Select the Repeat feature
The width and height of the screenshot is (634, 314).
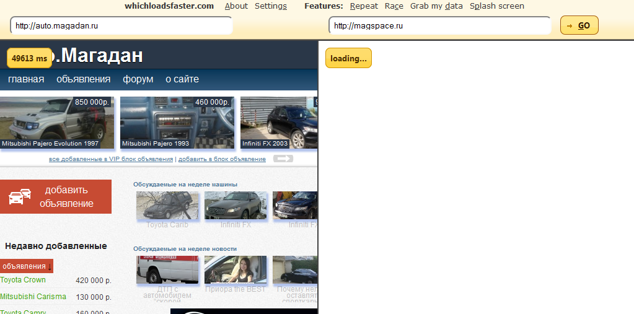[x=364, y=6]
